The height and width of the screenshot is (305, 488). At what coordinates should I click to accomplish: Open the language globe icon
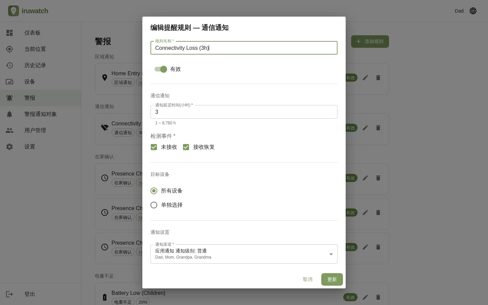click(x=473, y=11)
